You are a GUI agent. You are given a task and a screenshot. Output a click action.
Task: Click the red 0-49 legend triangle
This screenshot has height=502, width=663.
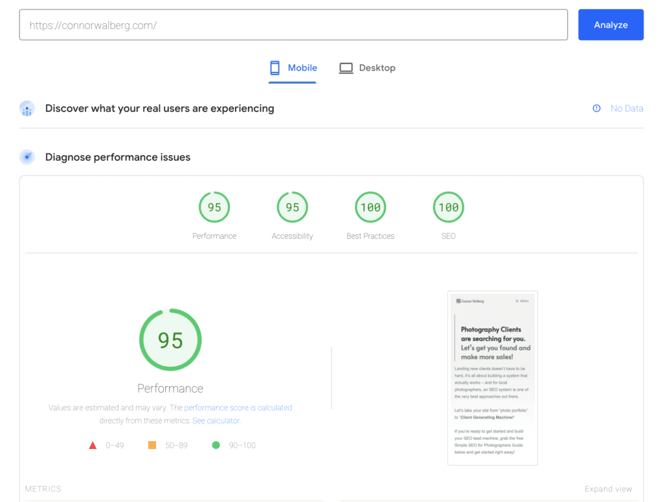click(x=93, y=445)
